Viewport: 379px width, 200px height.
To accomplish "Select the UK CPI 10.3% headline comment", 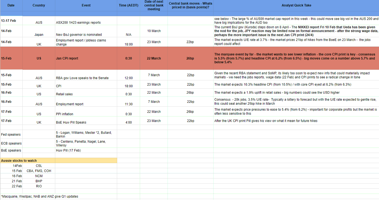I will pos(296,85).
